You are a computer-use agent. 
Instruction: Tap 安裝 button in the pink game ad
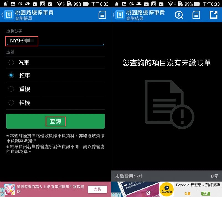97,189
